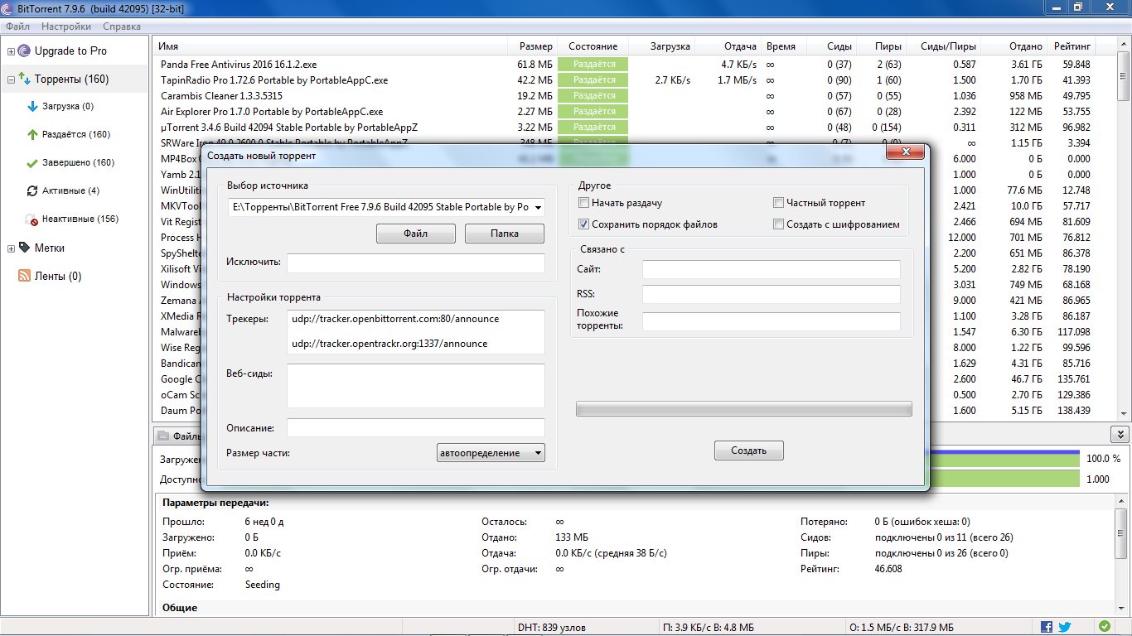
Task: Enable the Start seeding checkbox
Action: 583,203
